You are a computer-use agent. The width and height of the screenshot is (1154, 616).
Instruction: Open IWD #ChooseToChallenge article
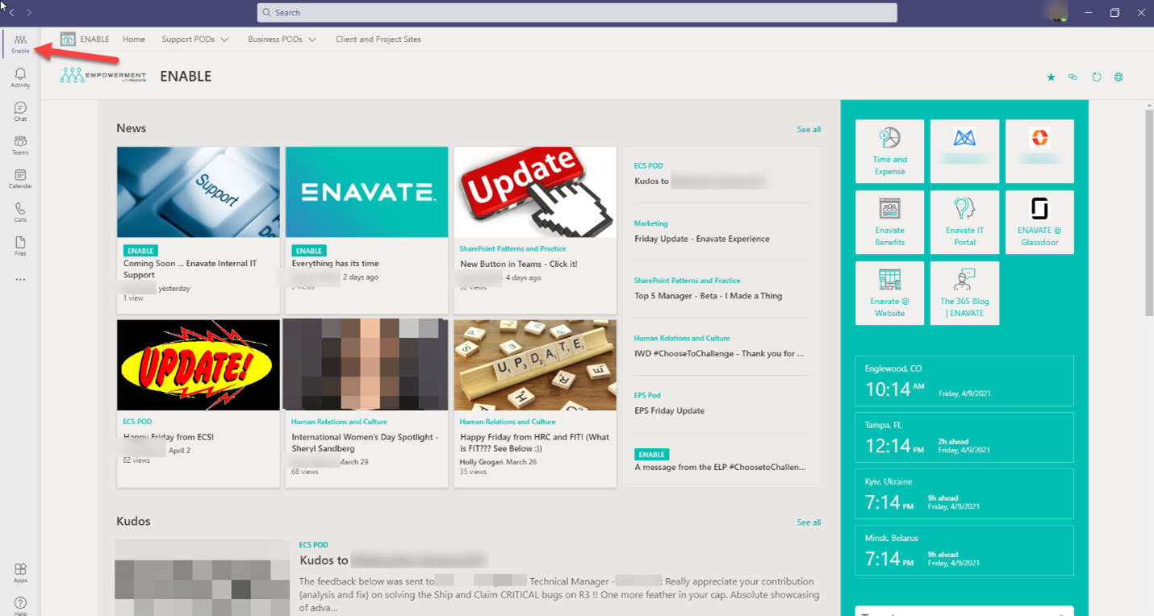[719, 353]
